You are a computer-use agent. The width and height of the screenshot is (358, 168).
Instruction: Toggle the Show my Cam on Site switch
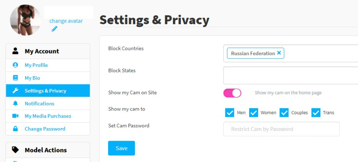[x=232, y=93]
